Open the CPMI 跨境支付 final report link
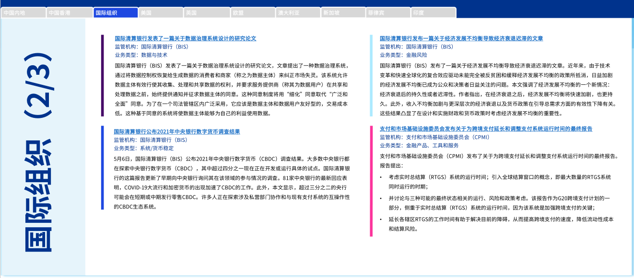This screenshot has width=634, height=278. [486, 129]
